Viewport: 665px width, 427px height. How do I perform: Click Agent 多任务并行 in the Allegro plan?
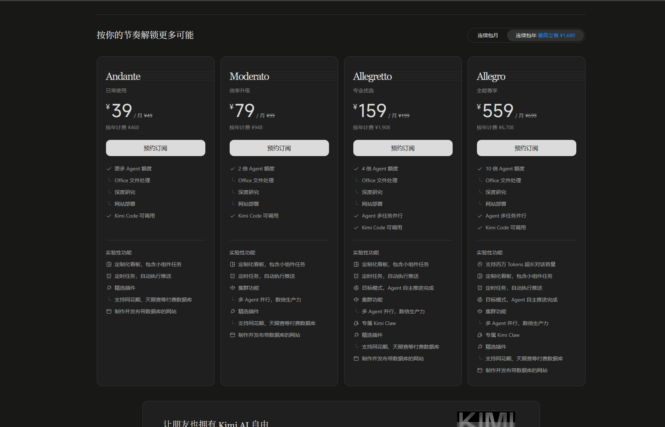point(506,216)
